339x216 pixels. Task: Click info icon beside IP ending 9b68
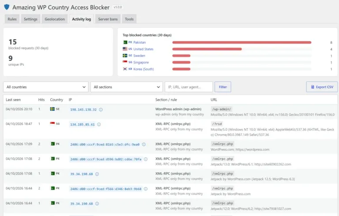click(146, 189)
